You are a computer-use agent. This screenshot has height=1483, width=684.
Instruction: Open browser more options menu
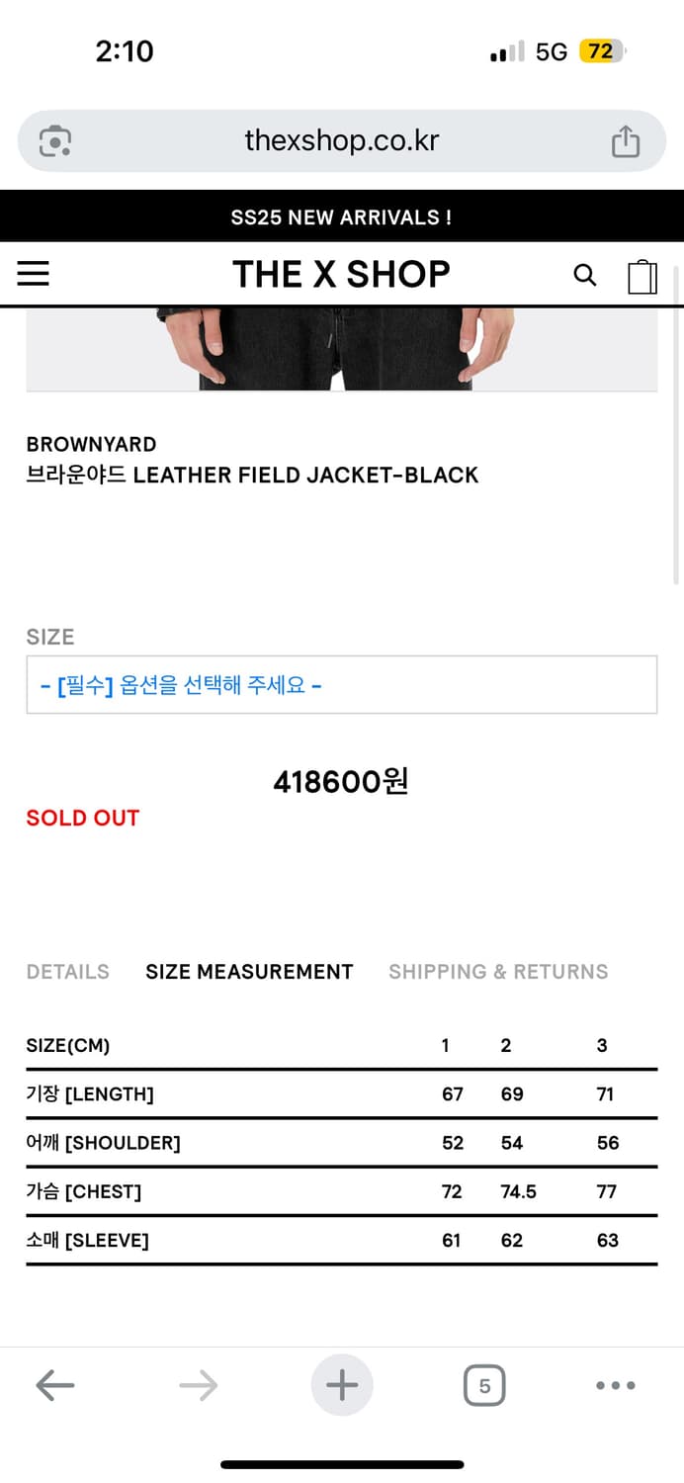(615, 1385)
